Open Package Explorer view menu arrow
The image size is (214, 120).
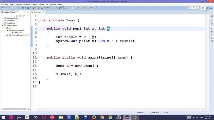(28, 15)
